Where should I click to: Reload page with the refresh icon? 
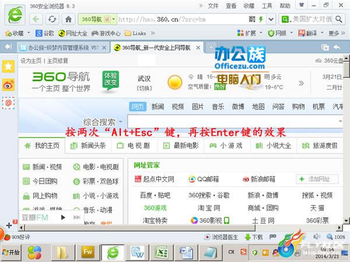(x=52, y=19)
